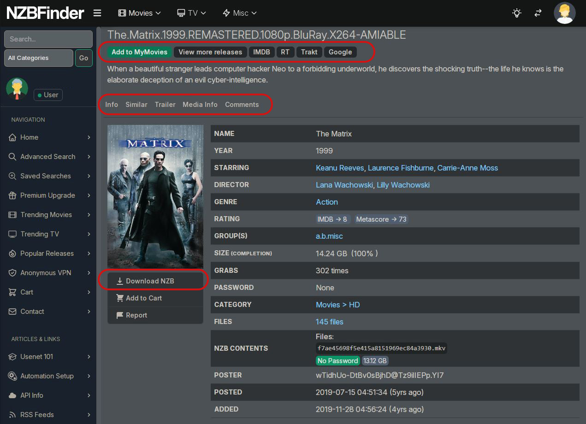
Task: Click the Contact envelope icon
Action: [x=12, y=312]
